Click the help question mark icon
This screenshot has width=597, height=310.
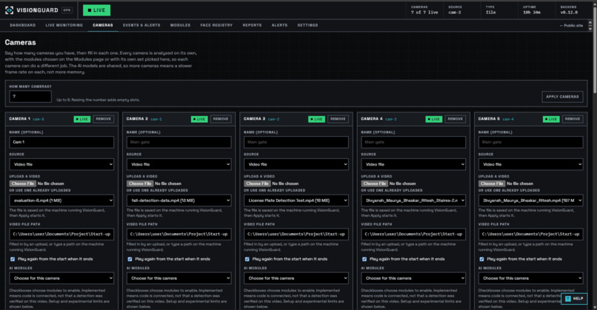tap(567, 299)
